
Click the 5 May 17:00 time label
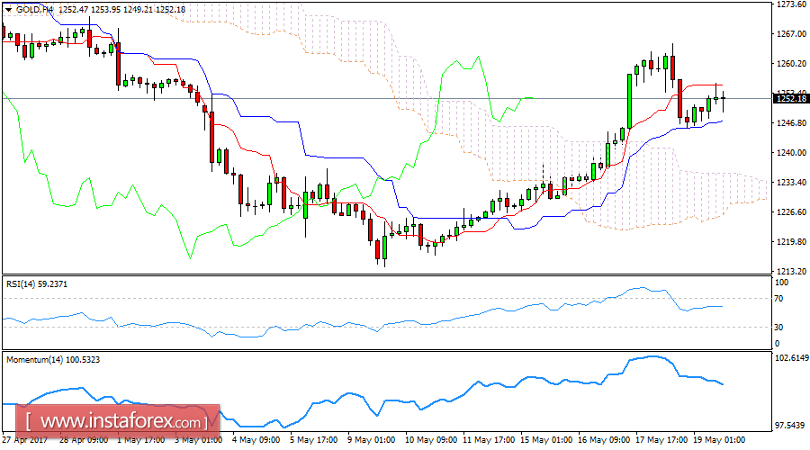click(x=313, y=440)
